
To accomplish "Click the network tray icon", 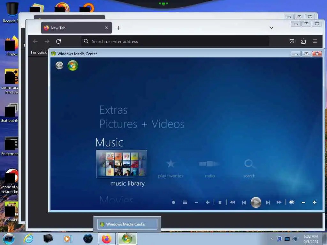I will point(287,239).
